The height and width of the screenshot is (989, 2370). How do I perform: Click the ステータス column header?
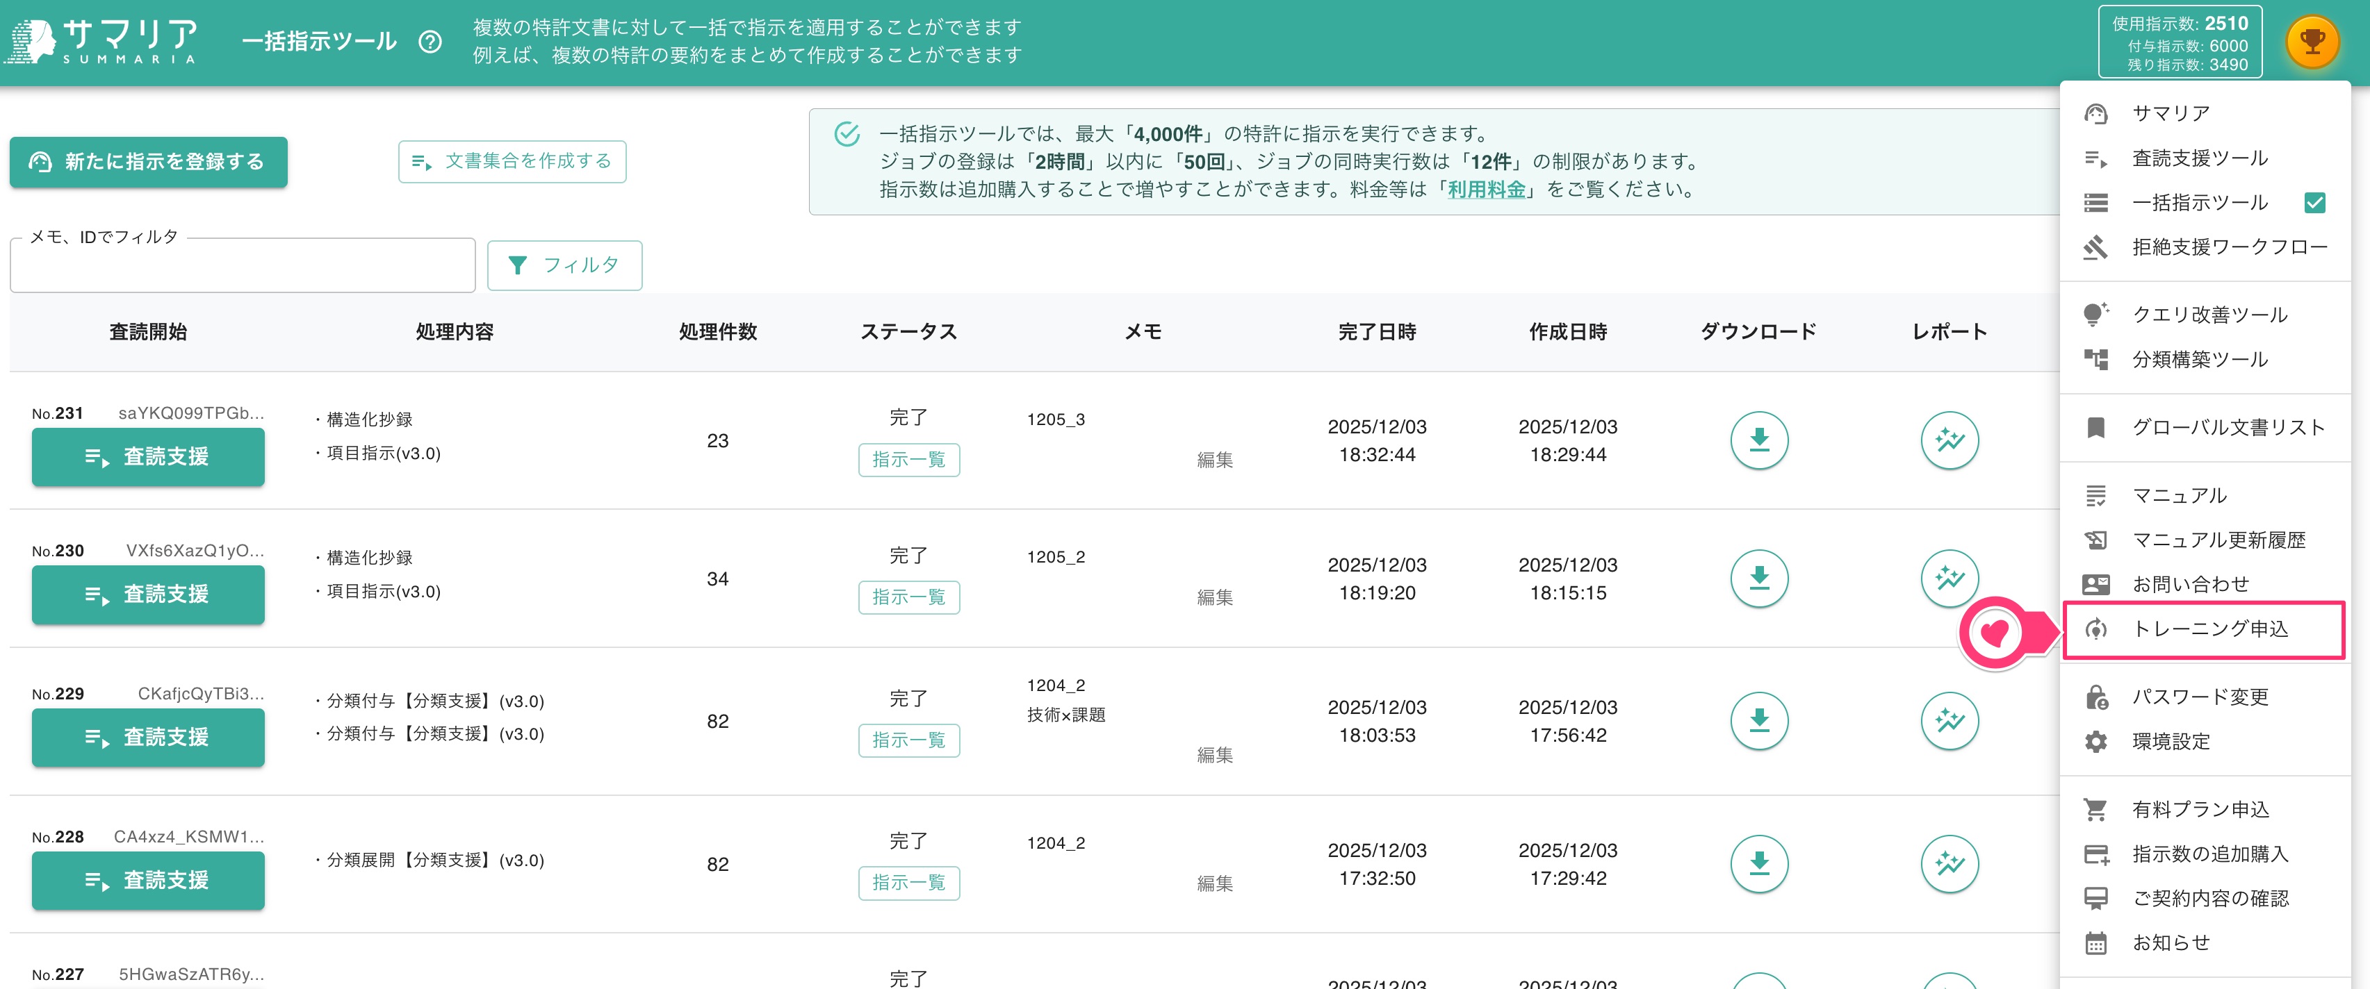tap(908, 332)
